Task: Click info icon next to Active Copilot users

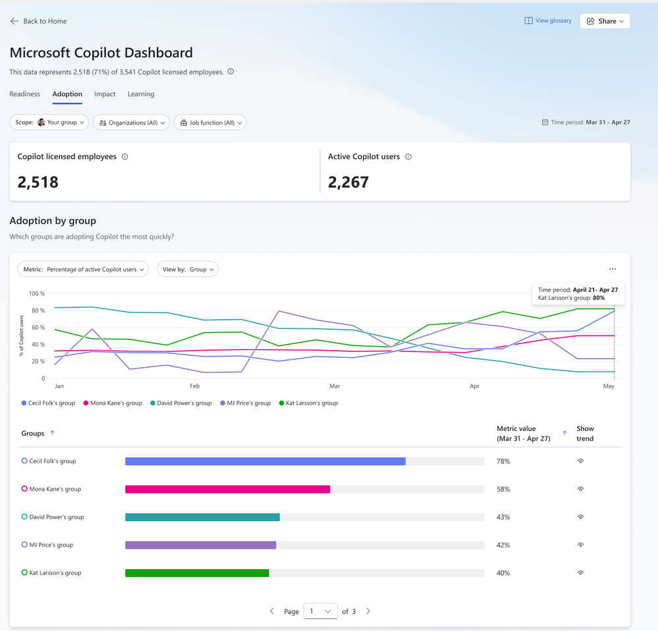Action: pos(408,157)
